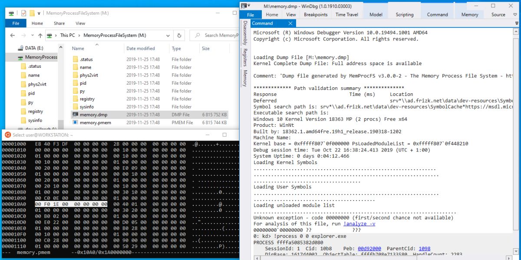Close the Command window tab
Viewport: 521px width, 260px height.
[290, 23]
